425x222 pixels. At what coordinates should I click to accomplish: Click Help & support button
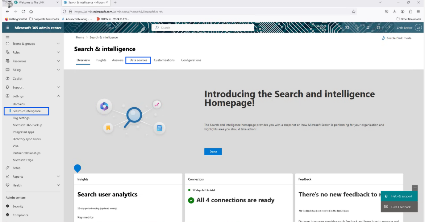point(399,196)
